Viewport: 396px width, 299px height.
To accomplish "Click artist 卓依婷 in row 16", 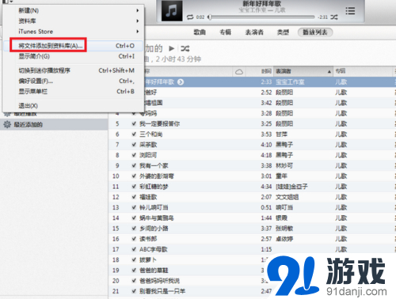I will (284, 239).
